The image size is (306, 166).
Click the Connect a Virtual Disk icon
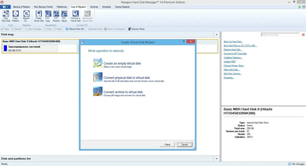click(x=76, y=16)
